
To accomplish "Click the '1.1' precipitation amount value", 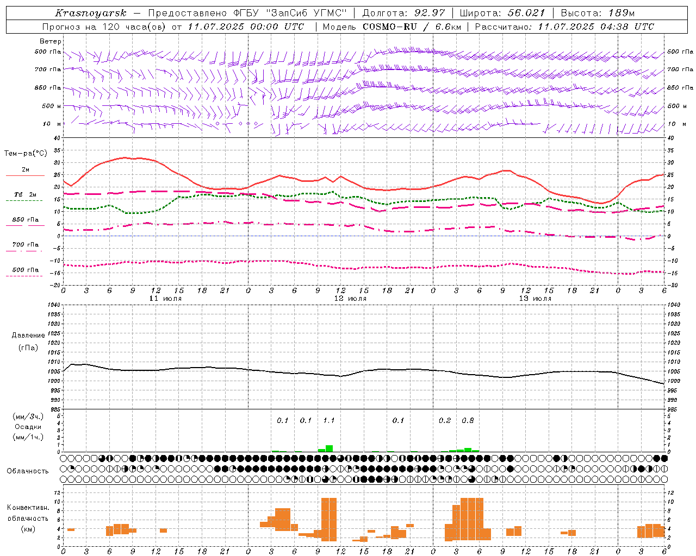I will point(329,421).
